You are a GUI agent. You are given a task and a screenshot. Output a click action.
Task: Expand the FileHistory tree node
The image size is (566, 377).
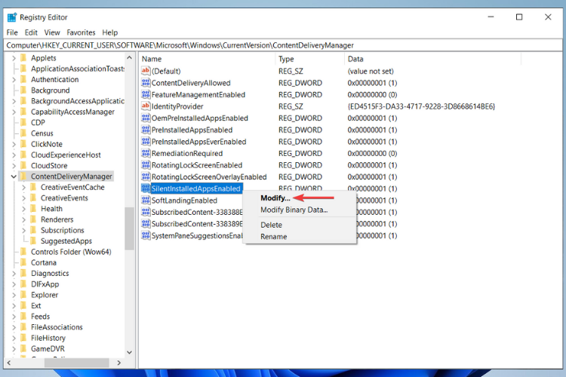pos(14,338)
